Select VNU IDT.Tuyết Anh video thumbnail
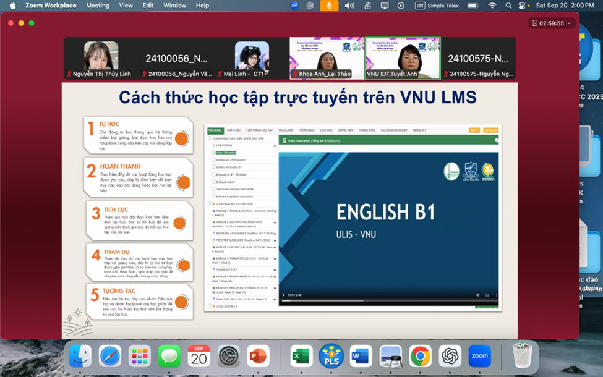The image size is (603, 377). pos(402,59)
